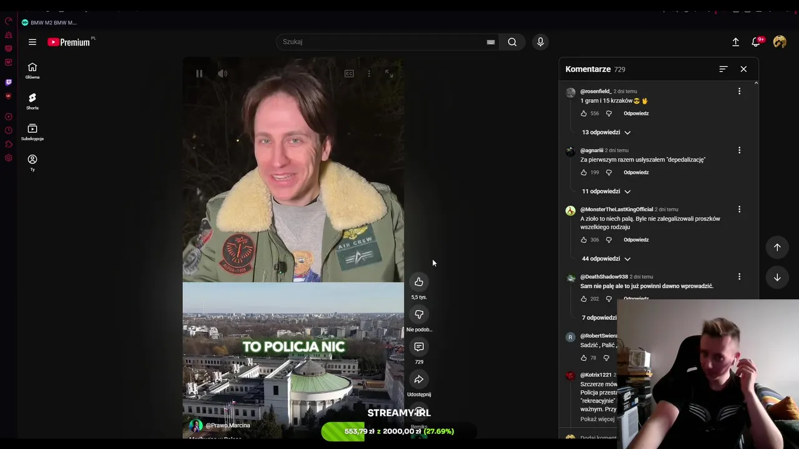Dislike the Short (Nie podoba)

(419, 314)
